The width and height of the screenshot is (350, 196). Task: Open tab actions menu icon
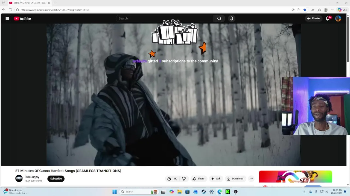tap(4, 3)
